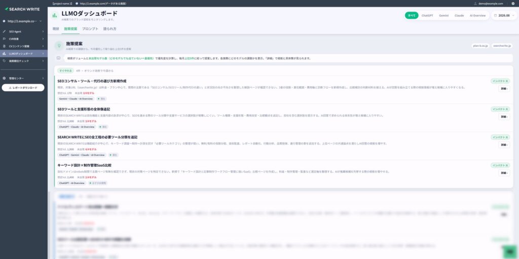Click the info icon beside priority explanation
Image resolution: width=519 pixels, height=259 pixels.
(59, 58)
